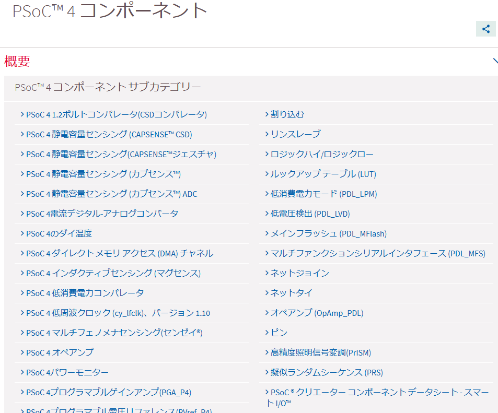Screen dimensions: 498x413
Task: Select PSoC 4 静電容量センシング (カプセンス) link without ADC
Action: pyautogui.click(x=103, y=174)
